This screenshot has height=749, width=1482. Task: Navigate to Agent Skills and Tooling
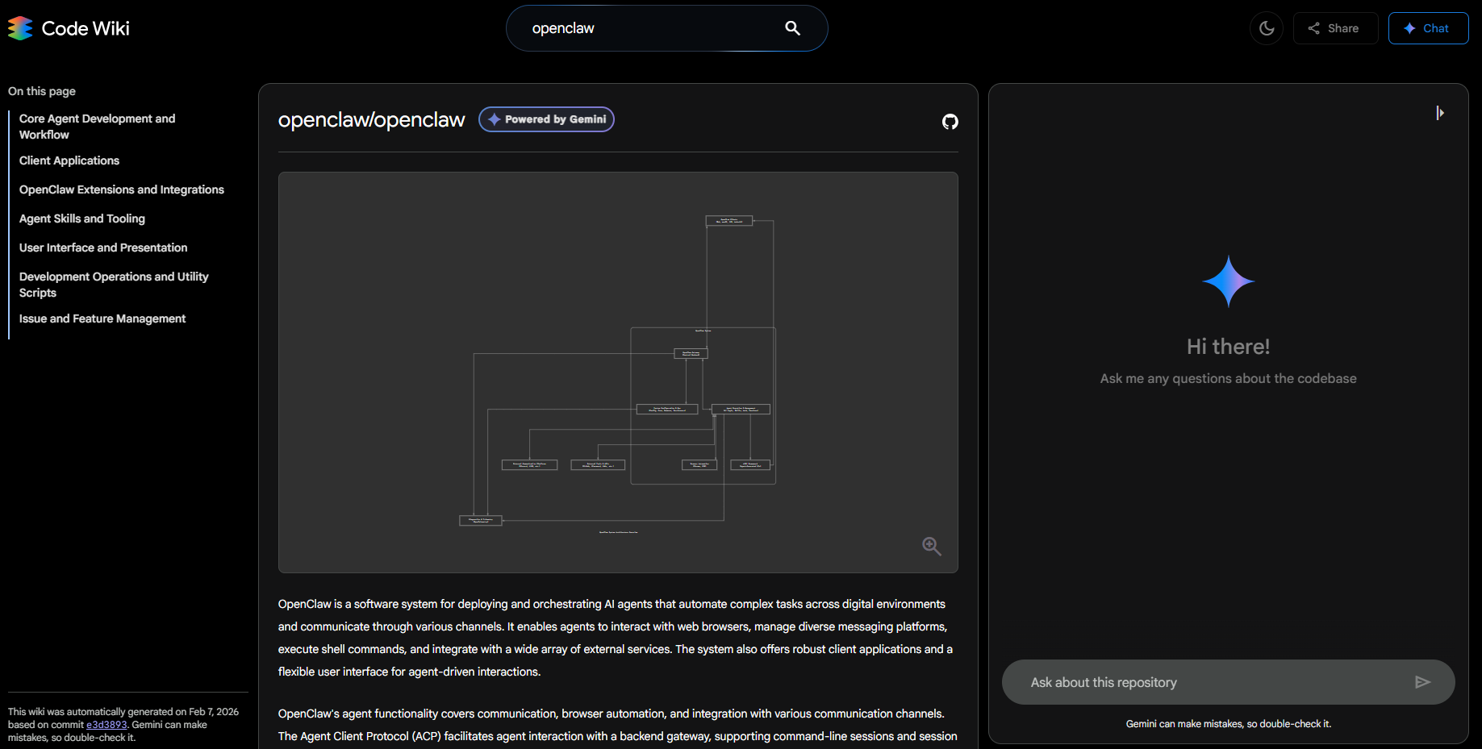tap(82, 218)
